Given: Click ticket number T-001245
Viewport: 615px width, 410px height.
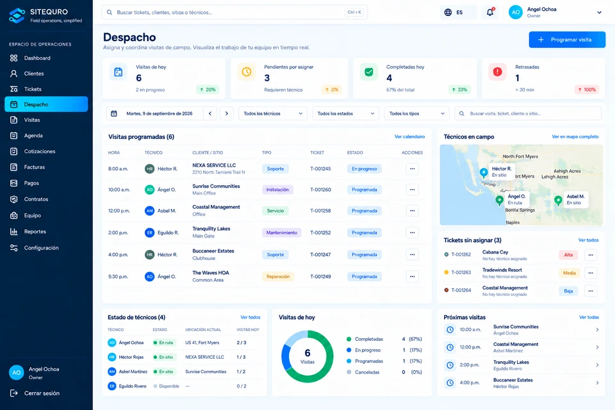Looking at the screenshot, I should (320, 168).
